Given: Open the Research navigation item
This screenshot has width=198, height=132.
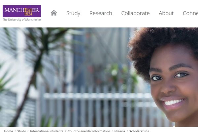Looking at the screenshot, I should (101, 13).
